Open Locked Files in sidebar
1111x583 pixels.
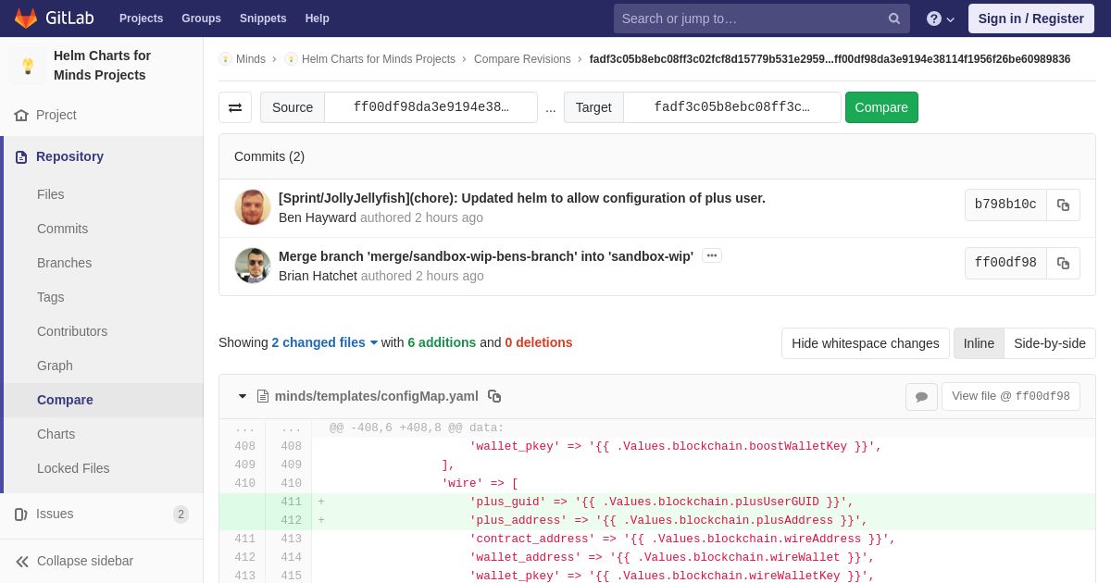tap(73, 468)
